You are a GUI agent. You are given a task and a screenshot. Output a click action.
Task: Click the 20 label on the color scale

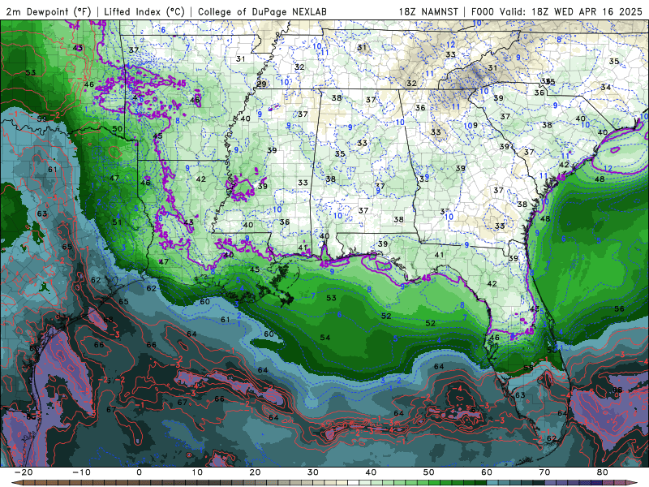(255, 472)
